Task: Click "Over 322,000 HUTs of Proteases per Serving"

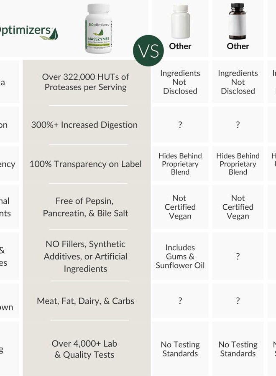Action: [86, 82]
